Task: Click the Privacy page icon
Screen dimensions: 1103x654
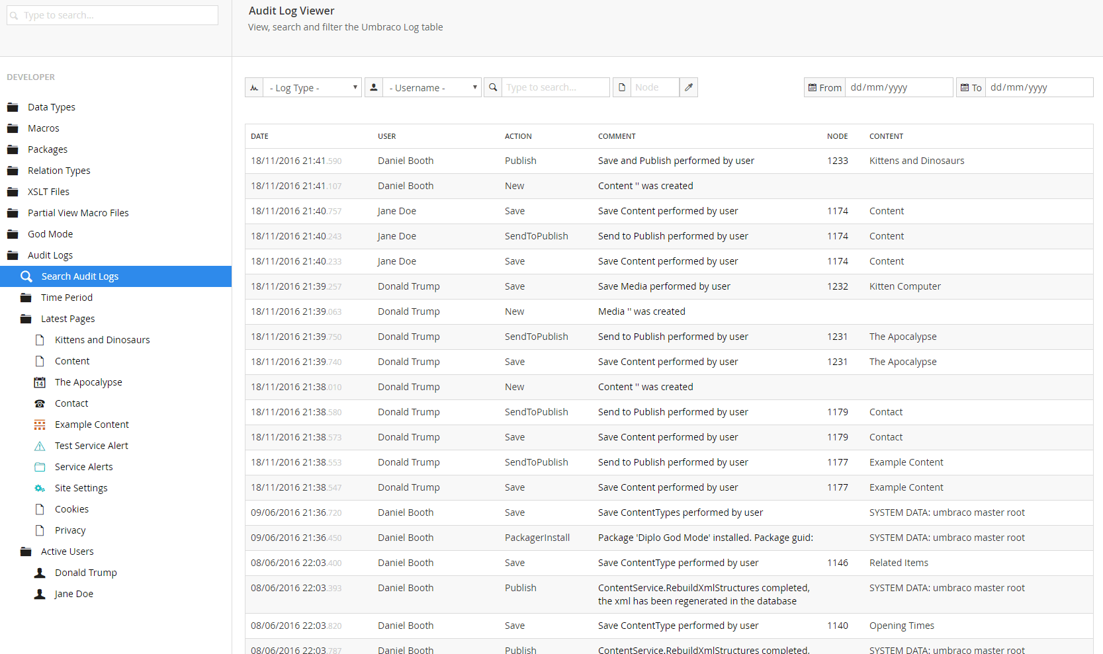Action: [40, 530]
